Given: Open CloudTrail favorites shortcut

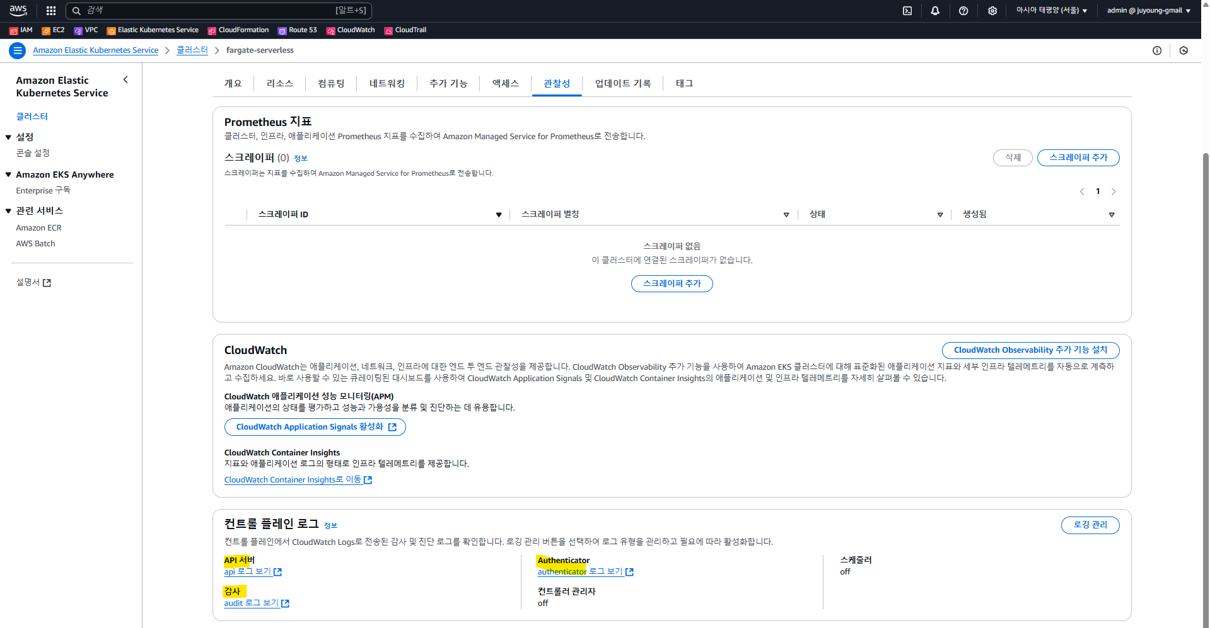Looking at the screenshot, I should click(x=405, y=30).
